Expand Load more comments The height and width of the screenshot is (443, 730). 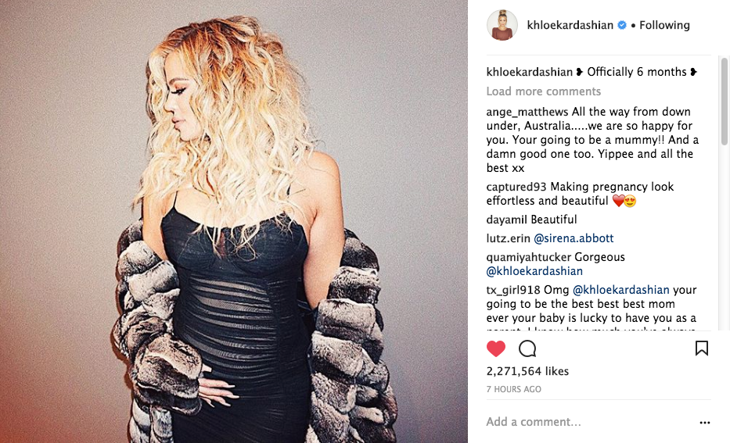pyautogui.click(x=543, y=91)
